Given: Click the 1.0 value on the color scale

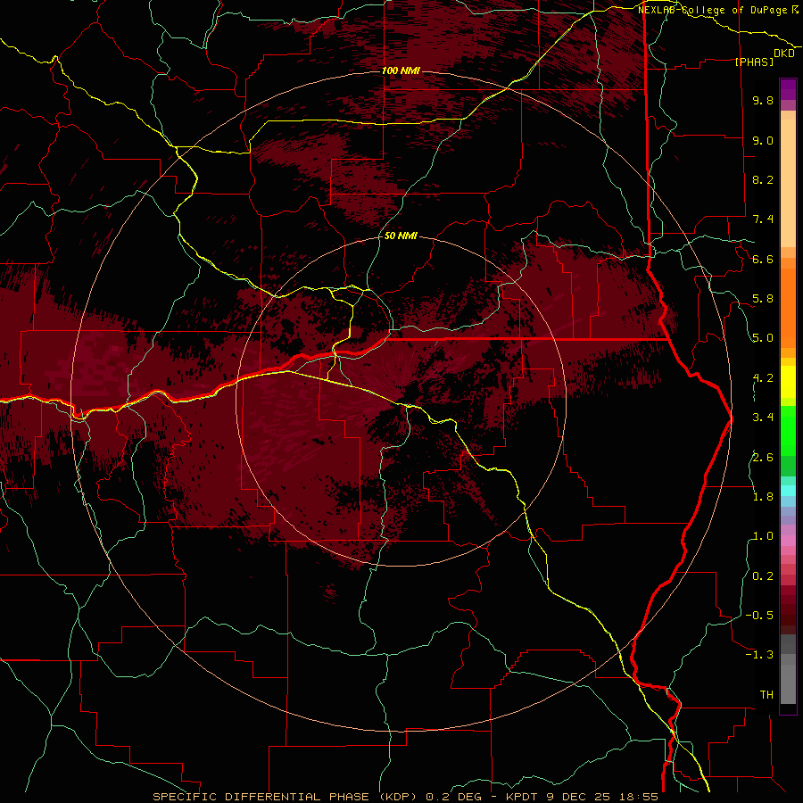Looking at the screenshot, I should coord(763,536).
